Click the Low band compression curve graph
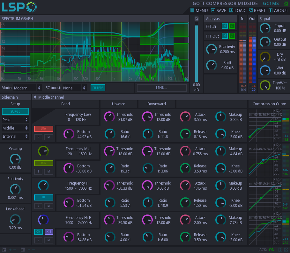The width and height of the screenshot is (290, 253). (265, 125)
